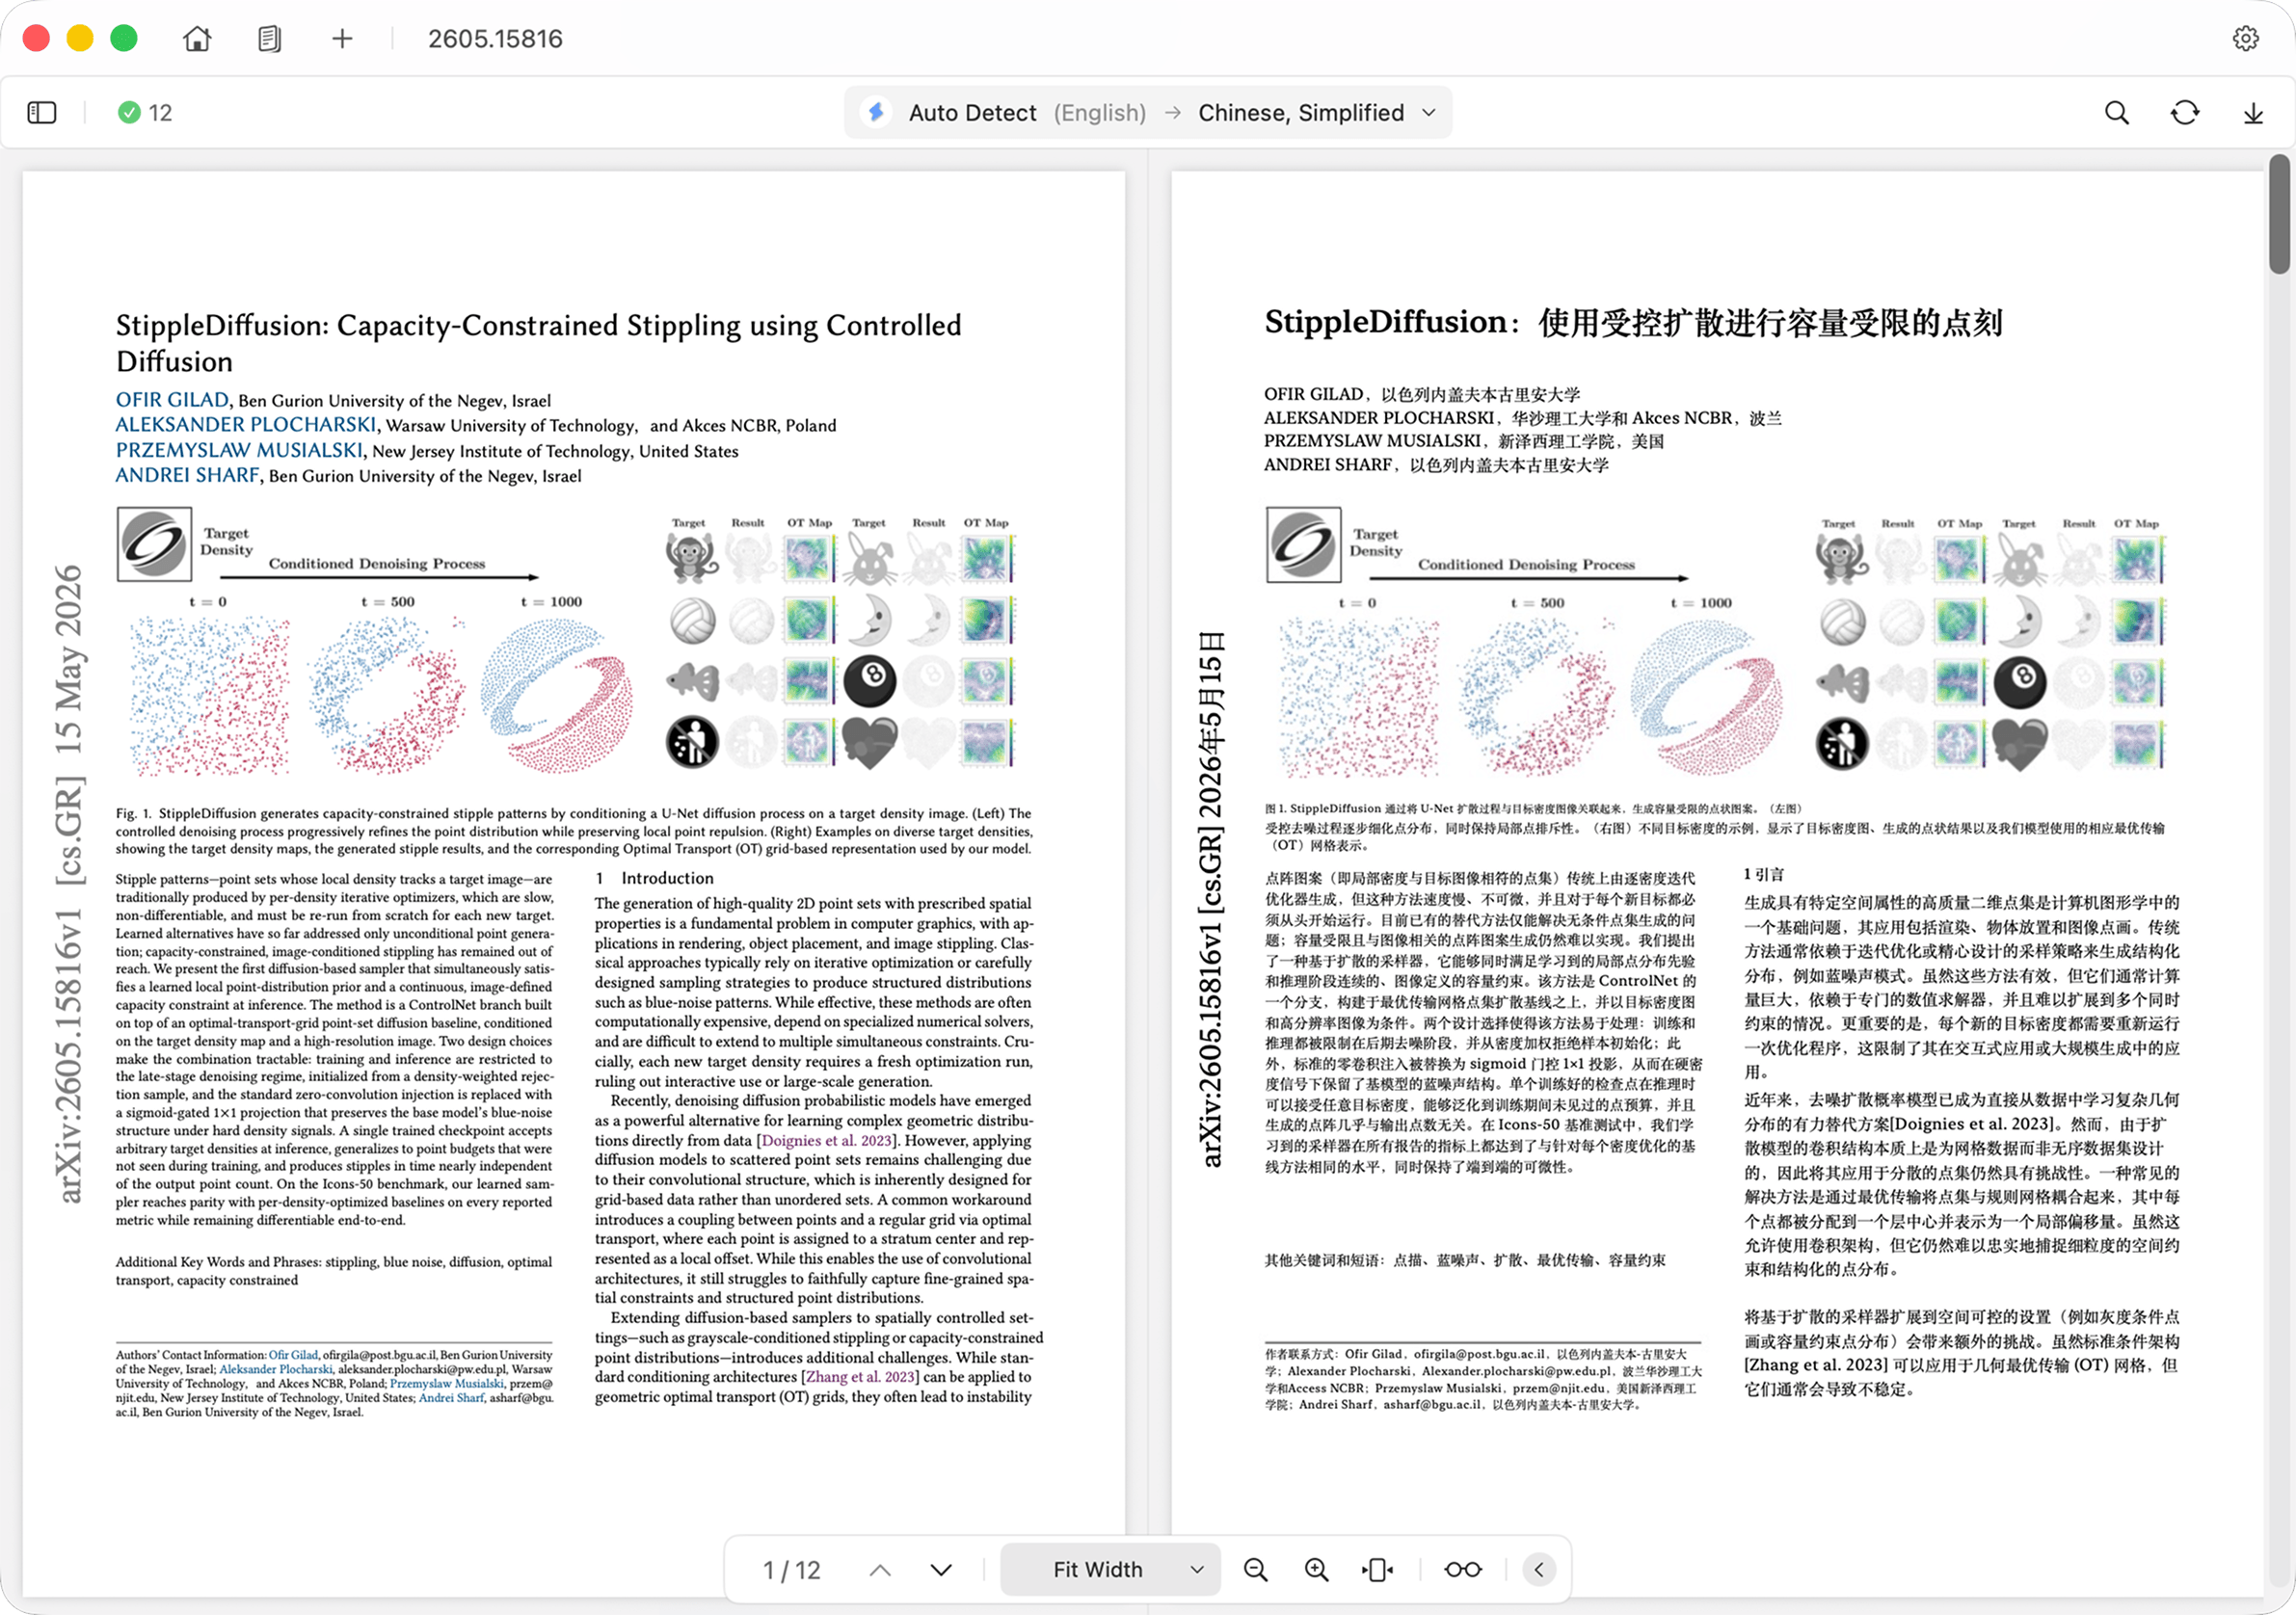Open the document library icon
The height and width of the screenshot is (1615, 2296).
tap(269, 39)
